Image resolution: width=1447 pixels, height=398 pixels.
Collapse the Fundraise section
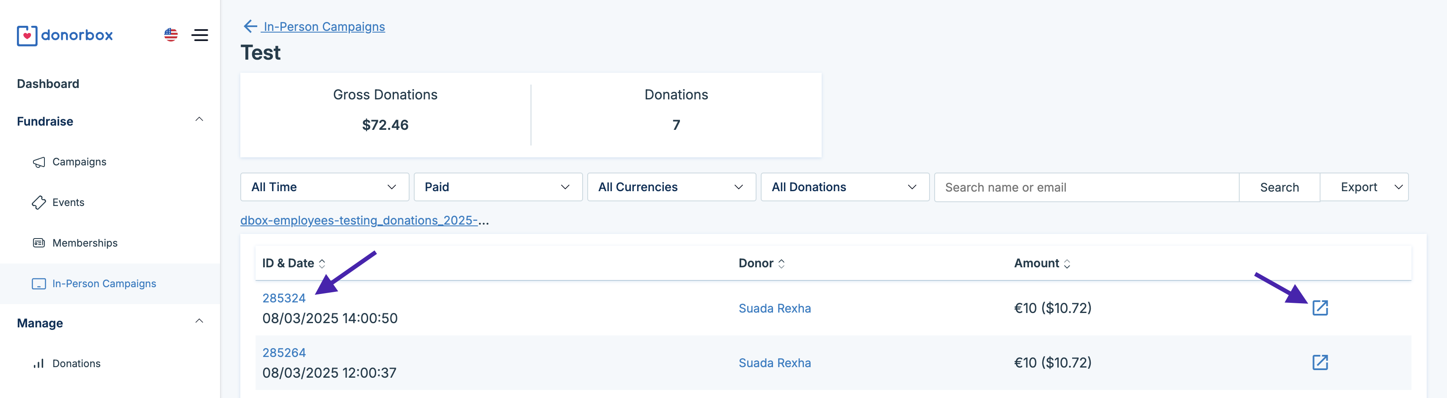tap(199, 120)
